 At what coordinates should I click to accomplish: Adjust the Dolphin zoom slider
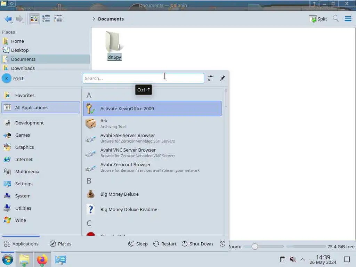264,246
